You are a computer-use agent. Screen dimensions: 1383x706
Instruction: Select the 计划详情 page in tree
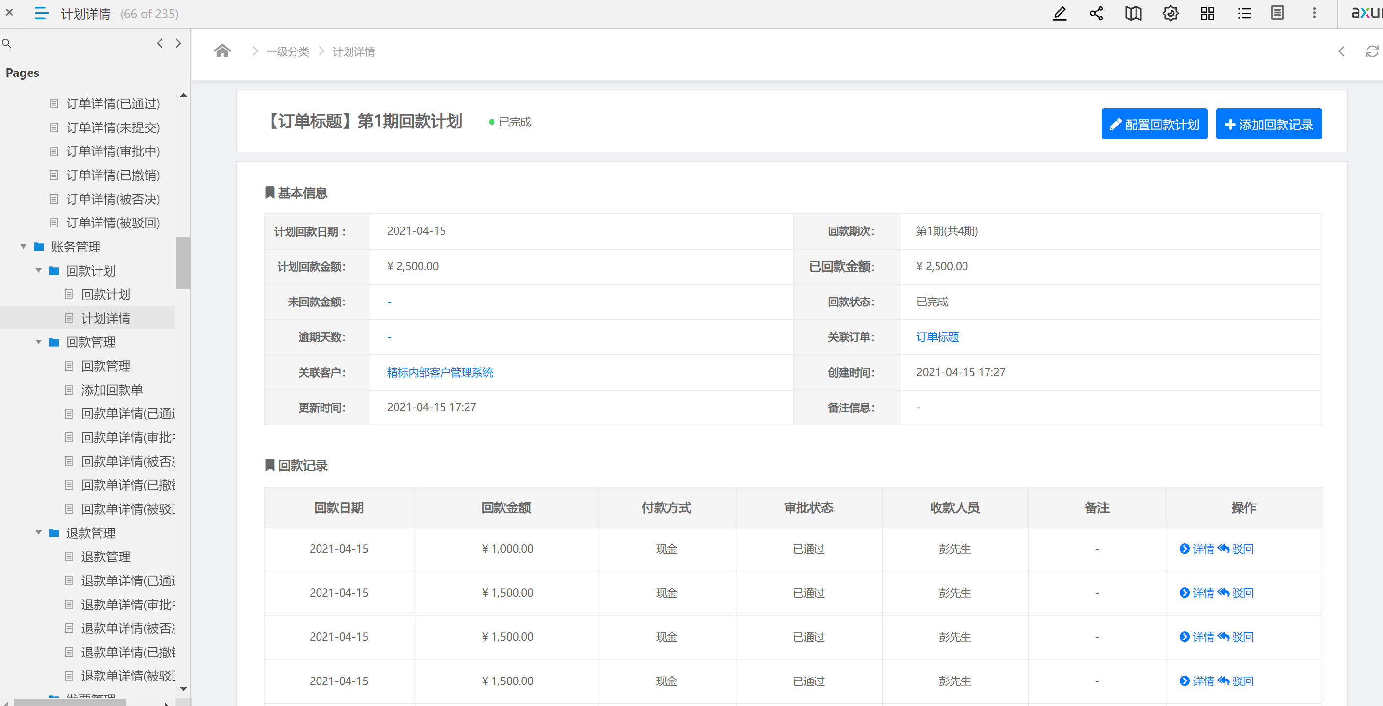[x=105, y=318]
